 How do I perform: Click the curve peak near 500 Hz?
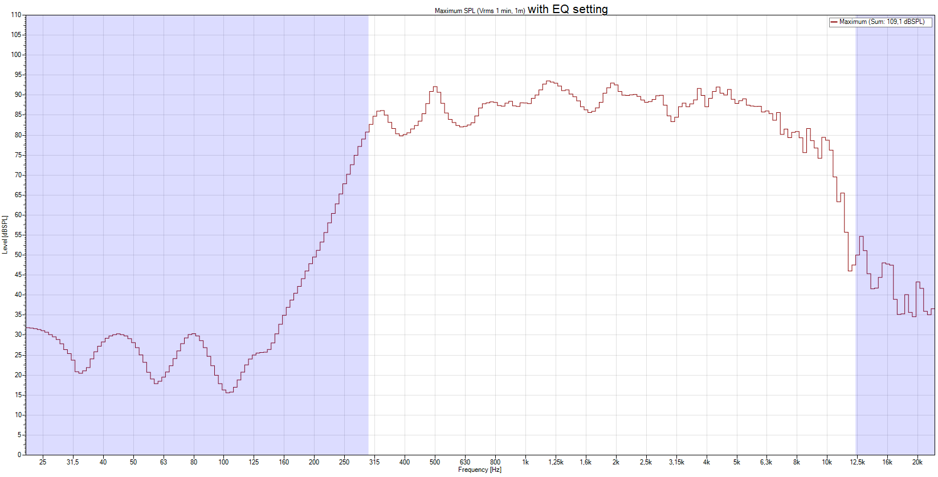(435, 87)
